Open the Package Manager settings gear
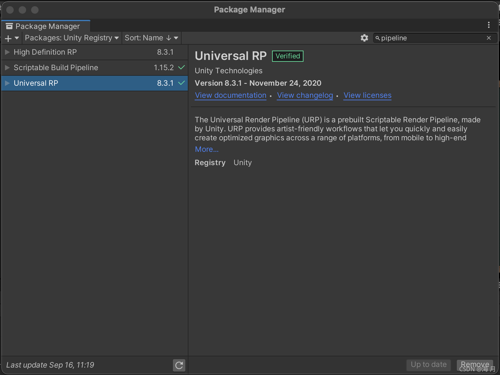The width and height of the screenshot is (500, 375). (364, 38)
